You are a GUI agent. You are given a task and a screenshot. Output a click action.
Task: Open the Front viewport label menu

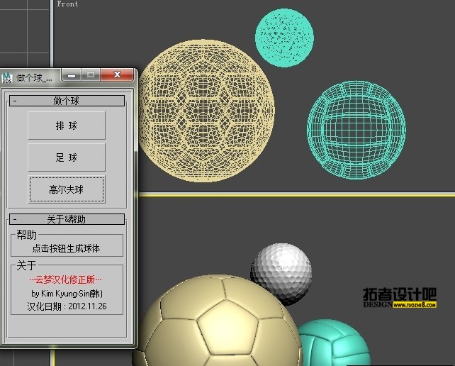point(67,4)
